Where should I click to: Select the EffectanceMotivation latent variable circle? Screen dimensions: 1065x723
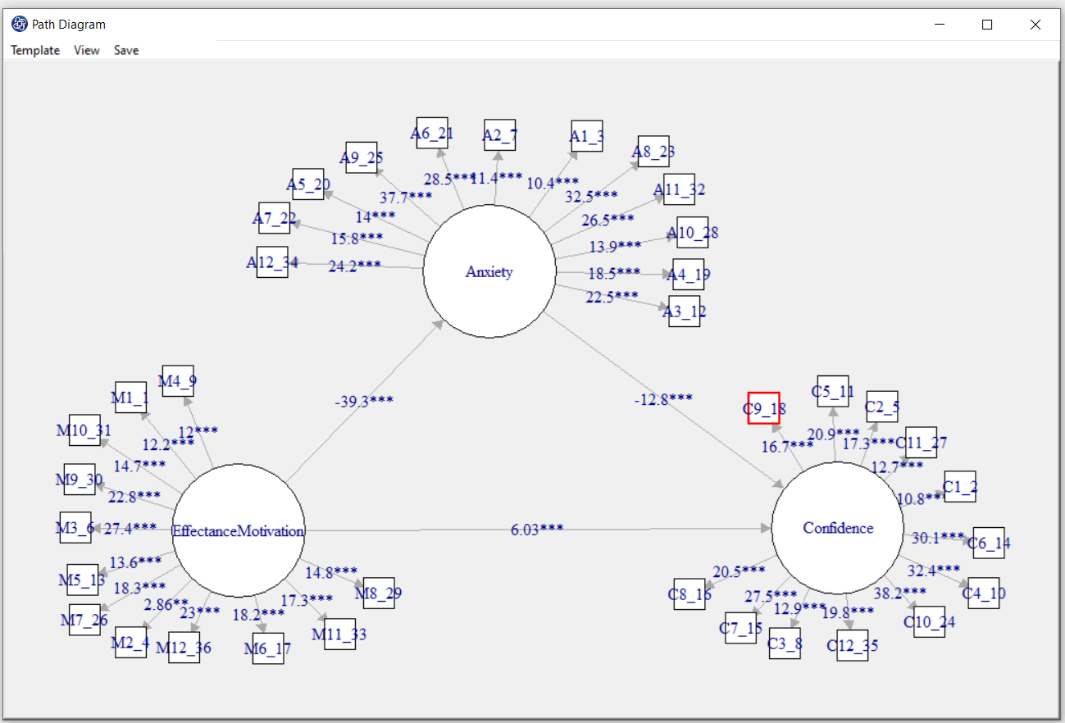239,530
